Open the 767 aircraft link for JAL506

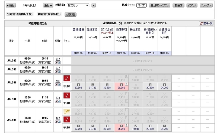click(58, 118)
